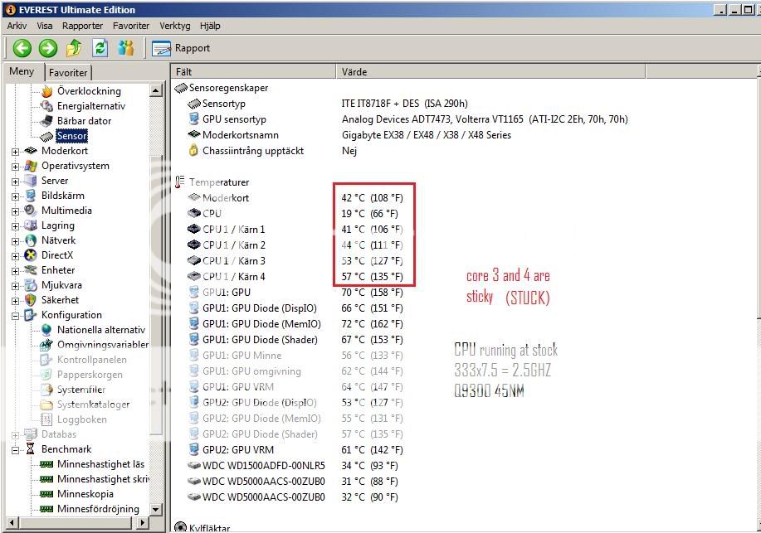This screenshot has height=533, width=761.
Task: Click the refresh icon in the toolbar
Action: tap(101, 48)
